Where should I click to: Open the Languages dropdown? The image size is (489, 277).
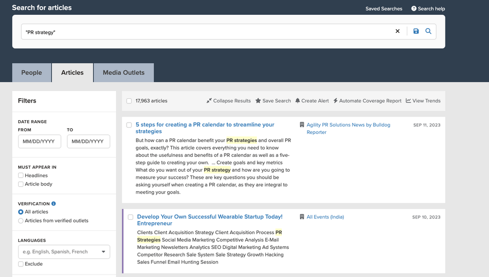(x=64, y=252)
